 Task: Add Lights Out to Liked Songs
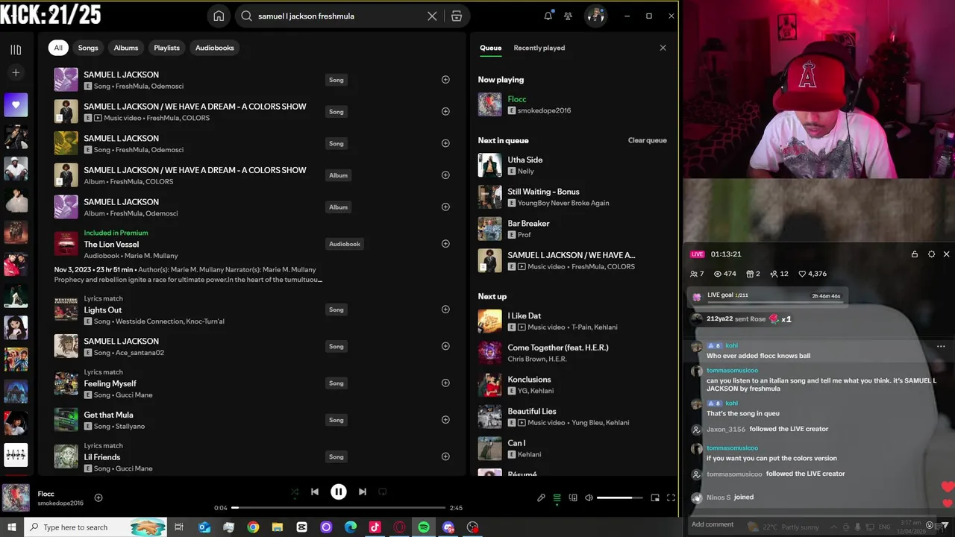(445, 310)
